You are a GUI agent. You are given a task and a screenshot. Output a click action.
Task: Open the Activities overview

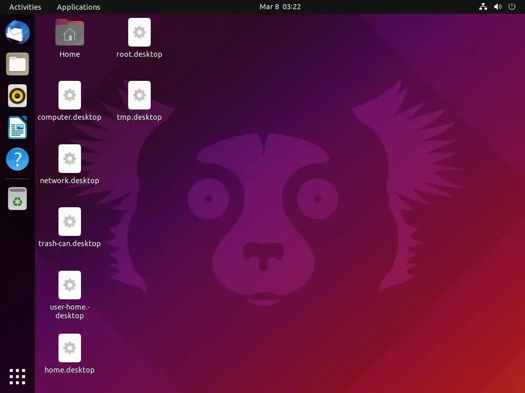point(25,7)
